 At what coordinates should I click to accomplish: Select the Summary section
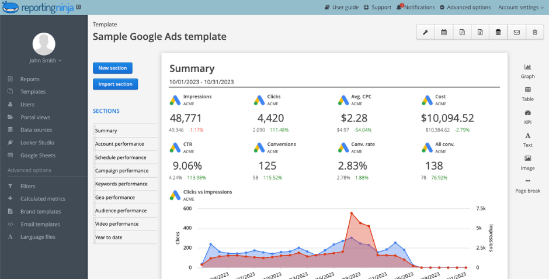tap(126, 130)
